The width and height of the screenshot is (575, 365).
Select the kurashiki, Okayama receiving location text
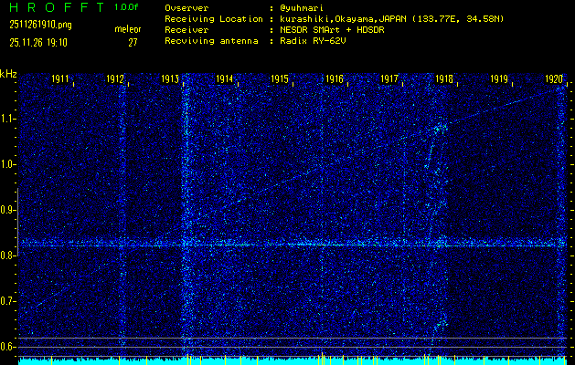402,18
